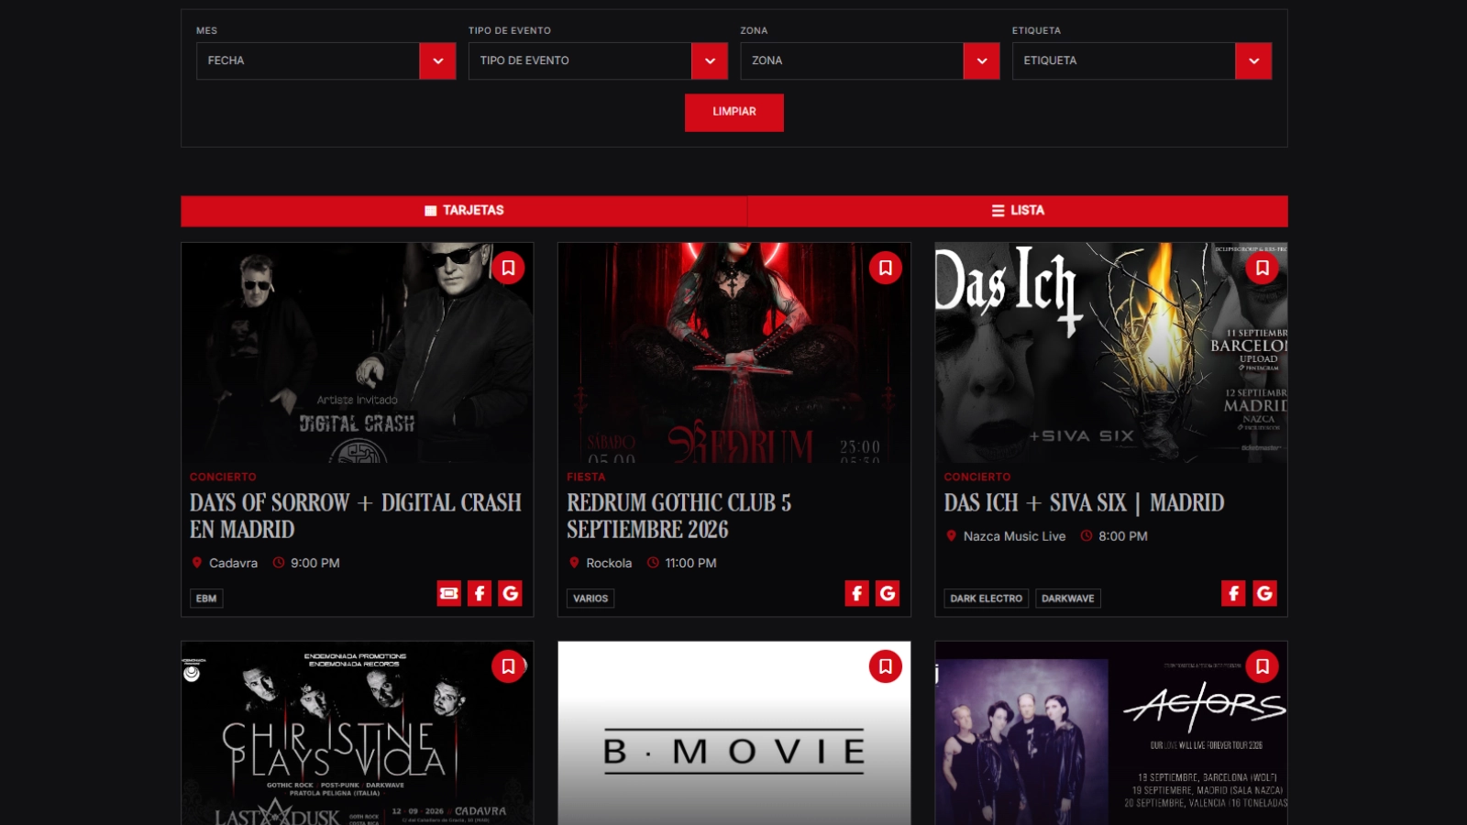Viewport: 1467px width, 825px height.
Task: Click the Nazca Music Live venue text
Action: pos(1014,536)
